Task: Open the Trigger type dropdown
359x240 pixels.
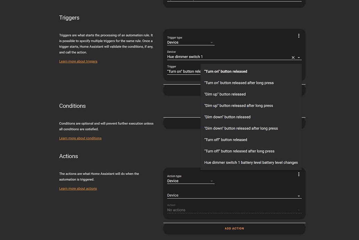Action: click(190, 42)
